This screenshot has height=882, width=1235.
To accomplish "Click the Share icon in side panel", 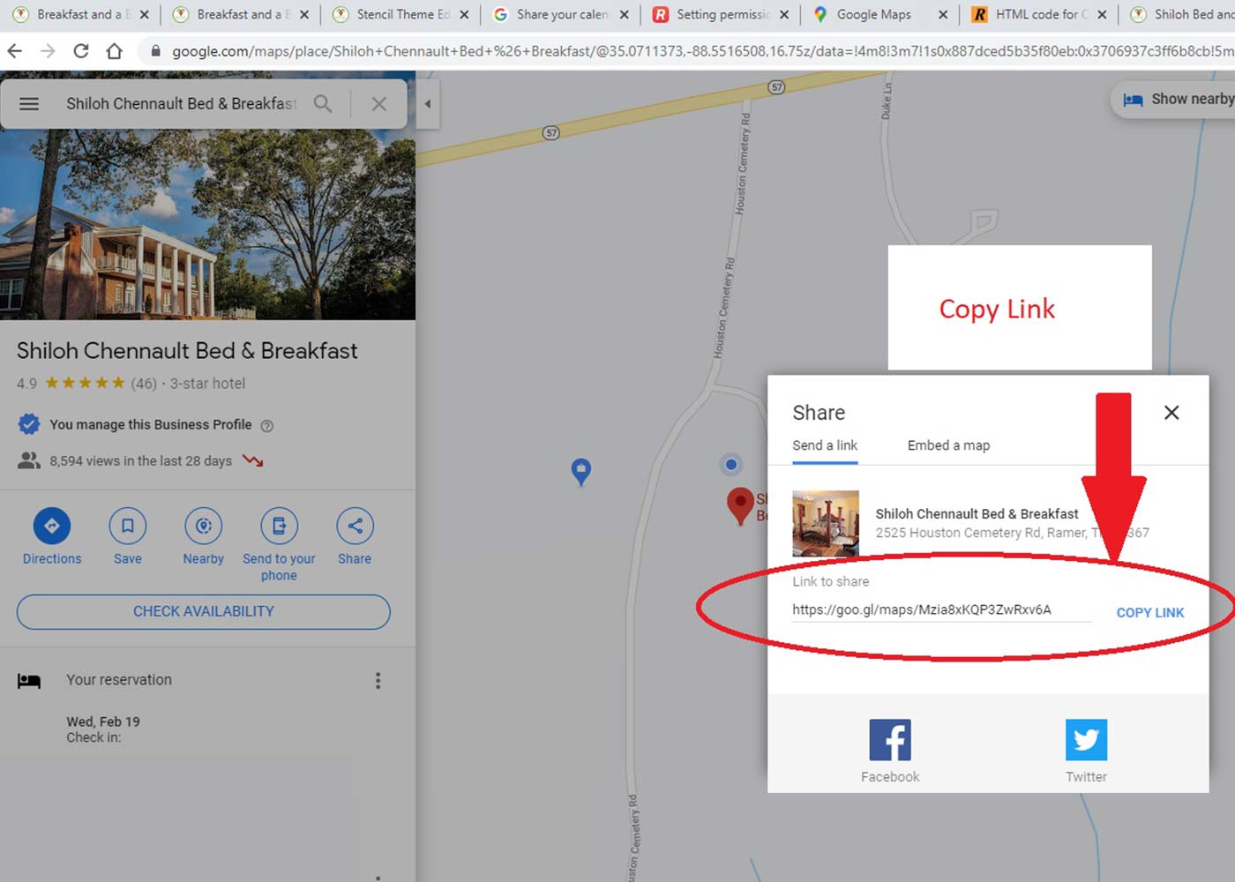I will (x=356, y=527).
